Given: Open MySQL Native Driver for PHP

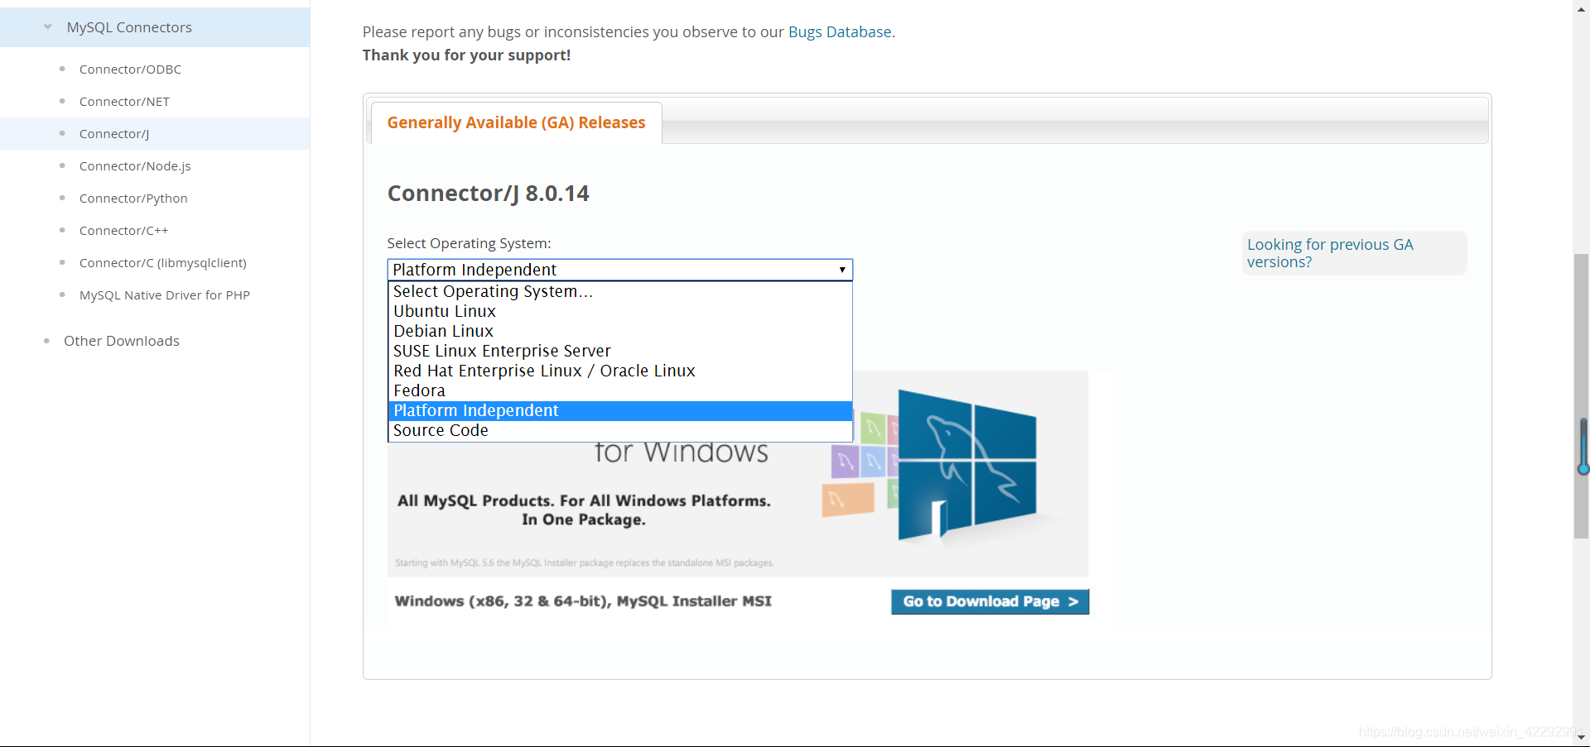Looking at the screenshot, I should pyautogui.click(x=165, y=295).
